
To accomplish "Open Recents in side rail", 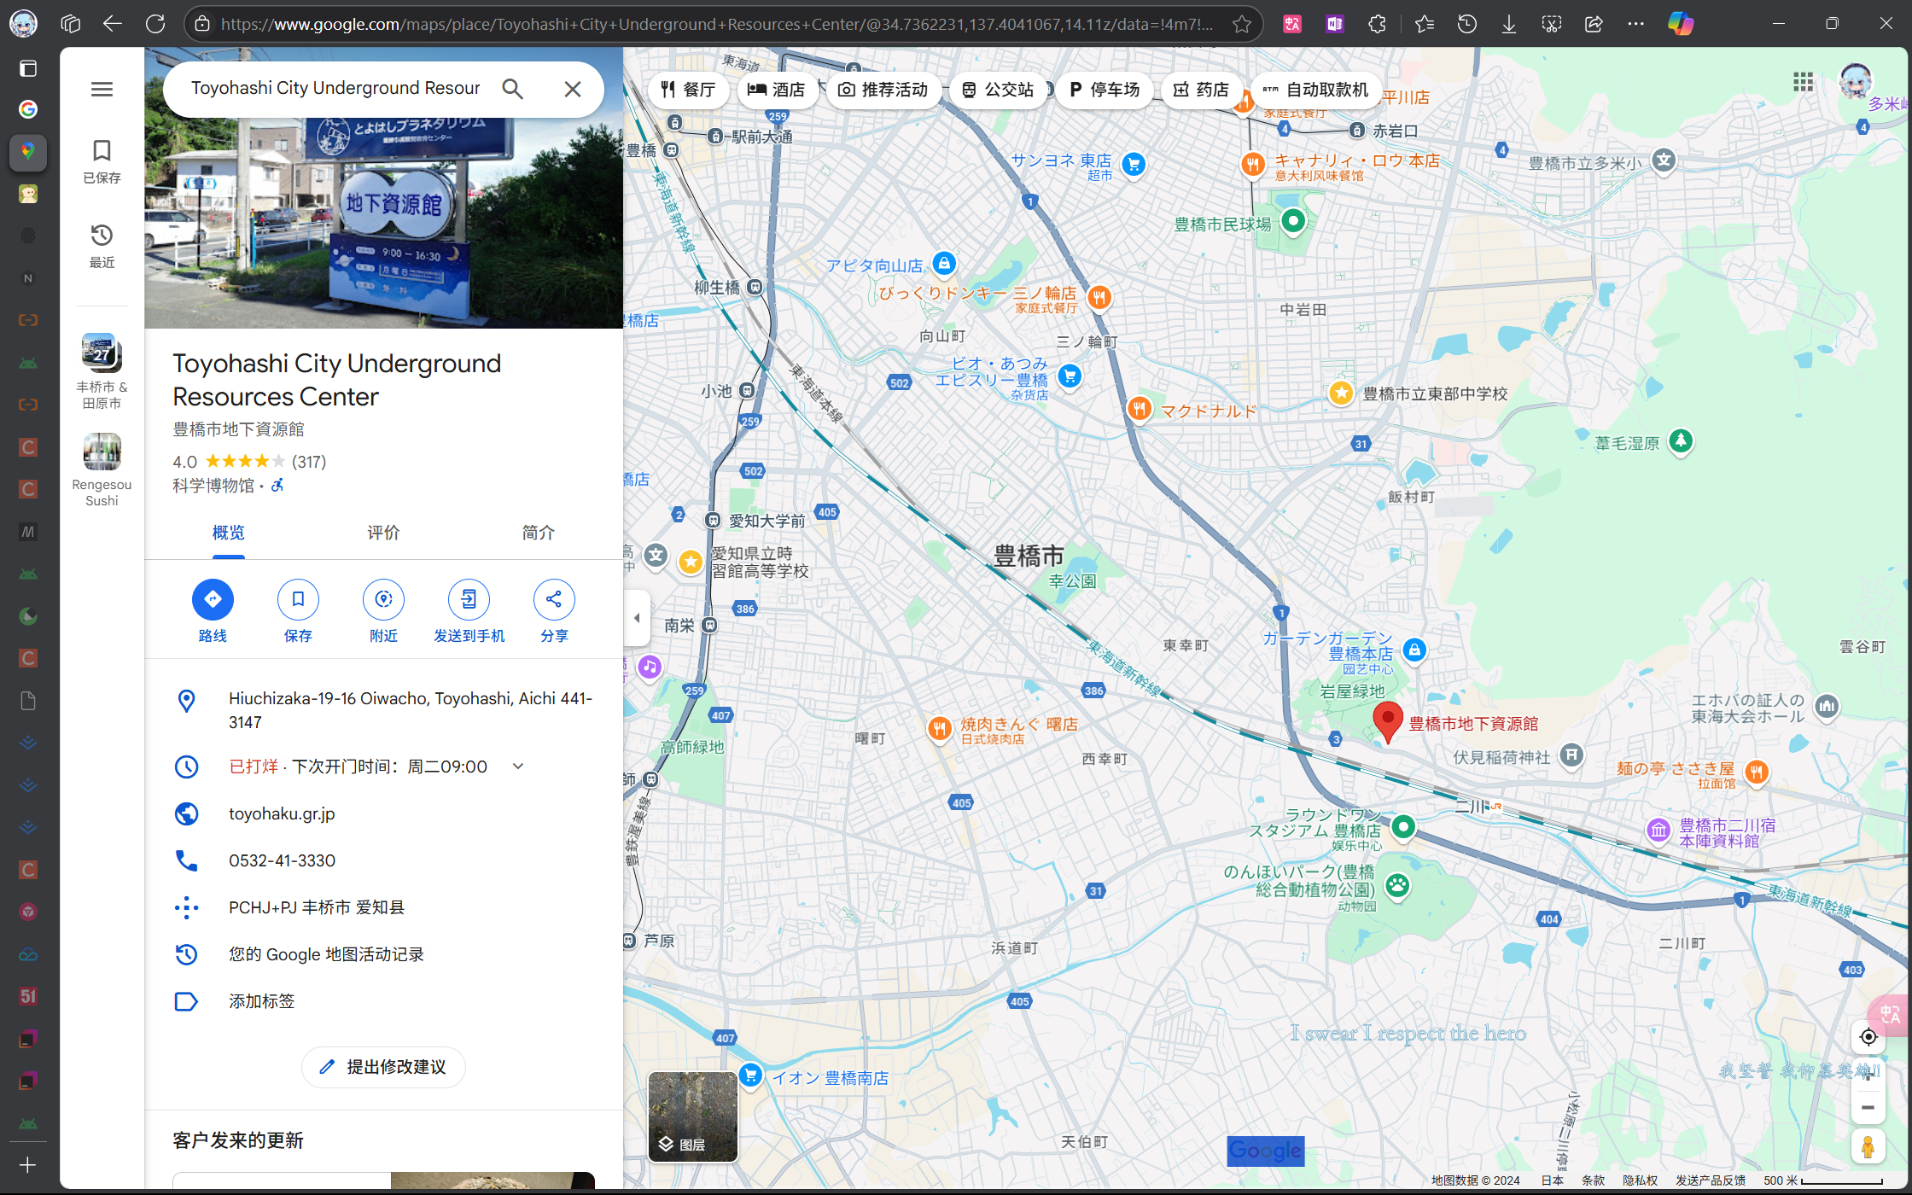I will tap(102, 246).
